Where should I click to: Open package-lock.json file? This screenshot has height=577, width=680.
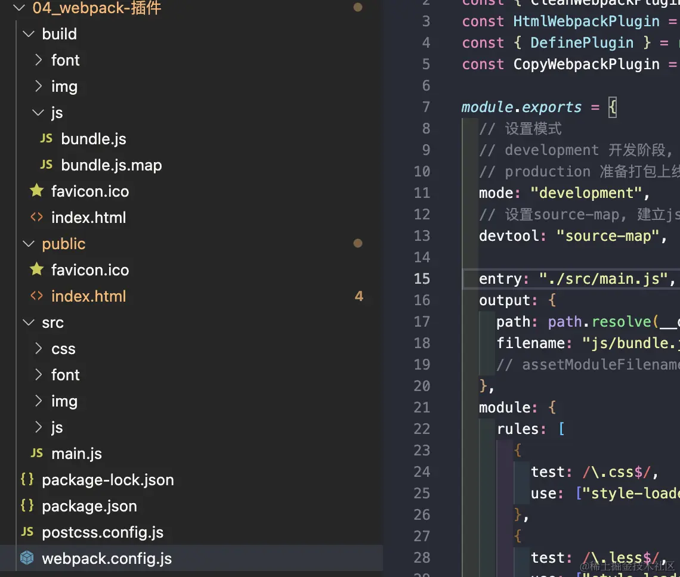(x=107, y=480)
